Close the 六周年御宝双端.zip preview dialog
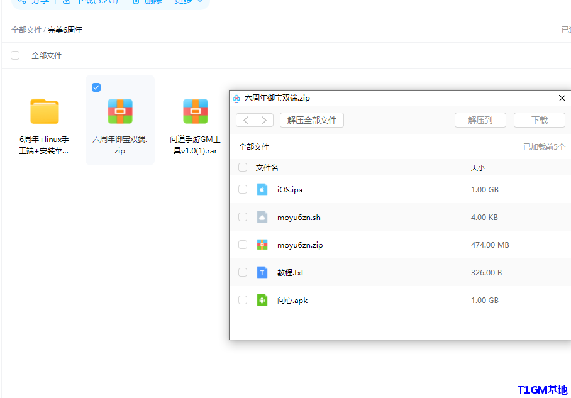Viewport: 571px width, 398px height. point(562,98)
